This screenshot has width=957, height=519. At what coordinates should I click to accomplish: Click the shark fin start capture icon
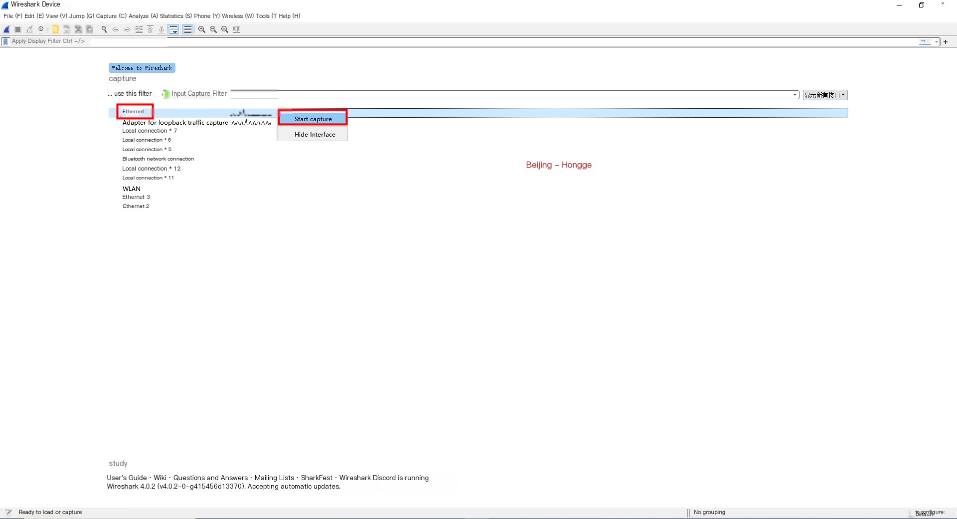coord(6,29)
